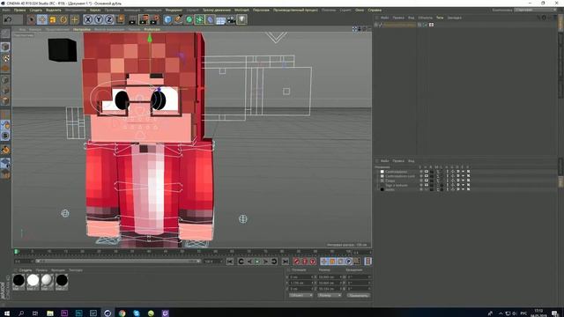Screen dimensions: 564x317
Task: Open the Объект coordinate mode dropdown
Action: point(301,295)
